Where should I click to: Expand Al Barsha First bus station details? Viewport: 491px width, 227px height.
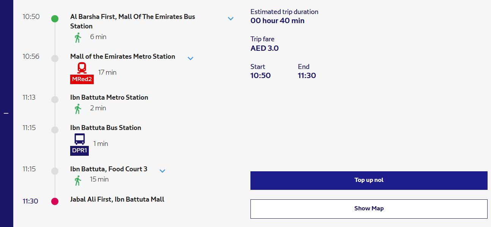tap(231, 19)
